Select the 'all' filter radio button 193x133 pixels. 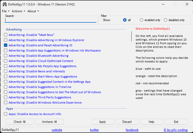(125, 20)
